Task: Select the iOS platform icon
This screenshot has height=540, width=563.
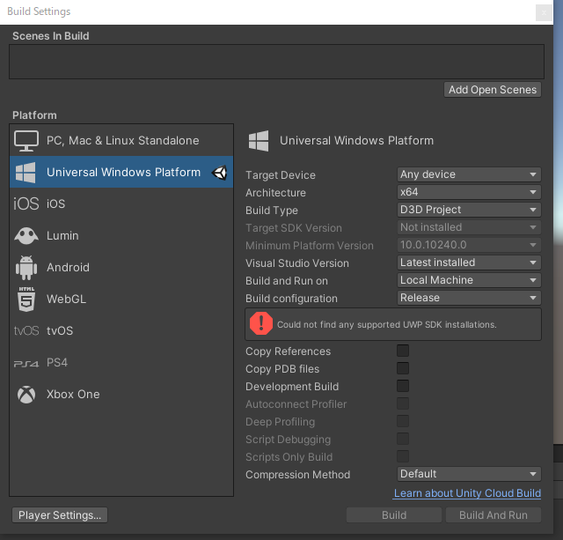Action: tap(26, 203)
